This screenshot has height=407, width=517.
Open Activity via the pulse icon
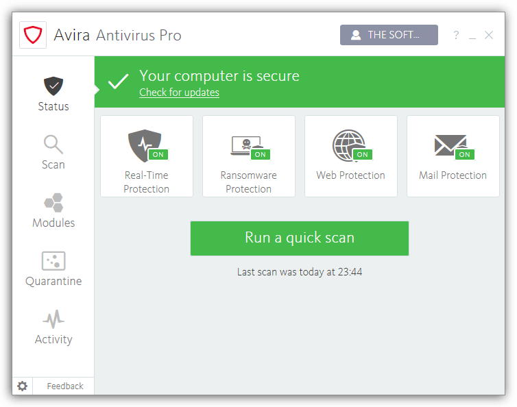tap(53, 319)
